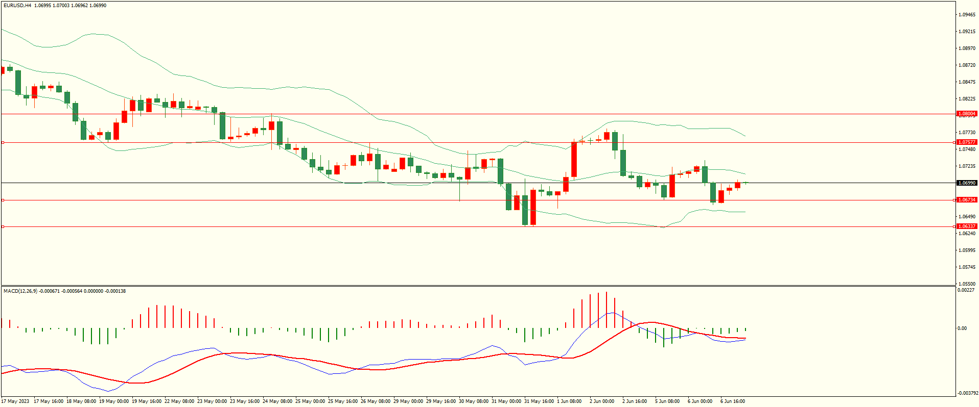Click the anchor handle of the 1.06734 line
Screen dimensions: 979x407
[3, 200]
